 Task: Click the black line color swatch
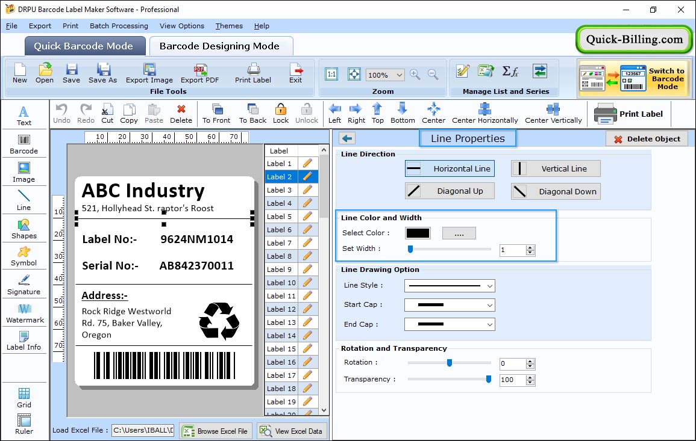coord(418,233)
